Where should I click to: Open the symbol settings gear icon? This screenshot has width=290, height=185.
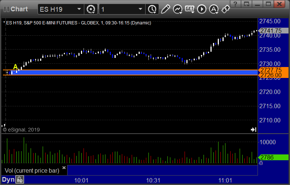90,9
